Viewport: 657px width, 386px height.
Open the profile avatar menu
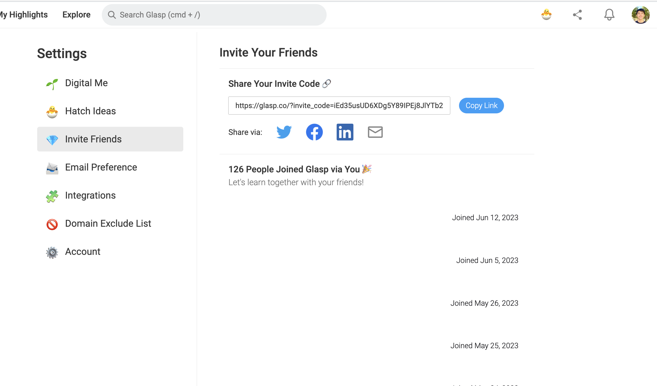(x=640, y=15)
